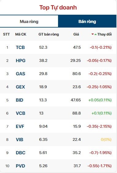Viewport: 117px width, 173px height.
Task: Open the VCB stock code
Action: [x=21, y=113]
